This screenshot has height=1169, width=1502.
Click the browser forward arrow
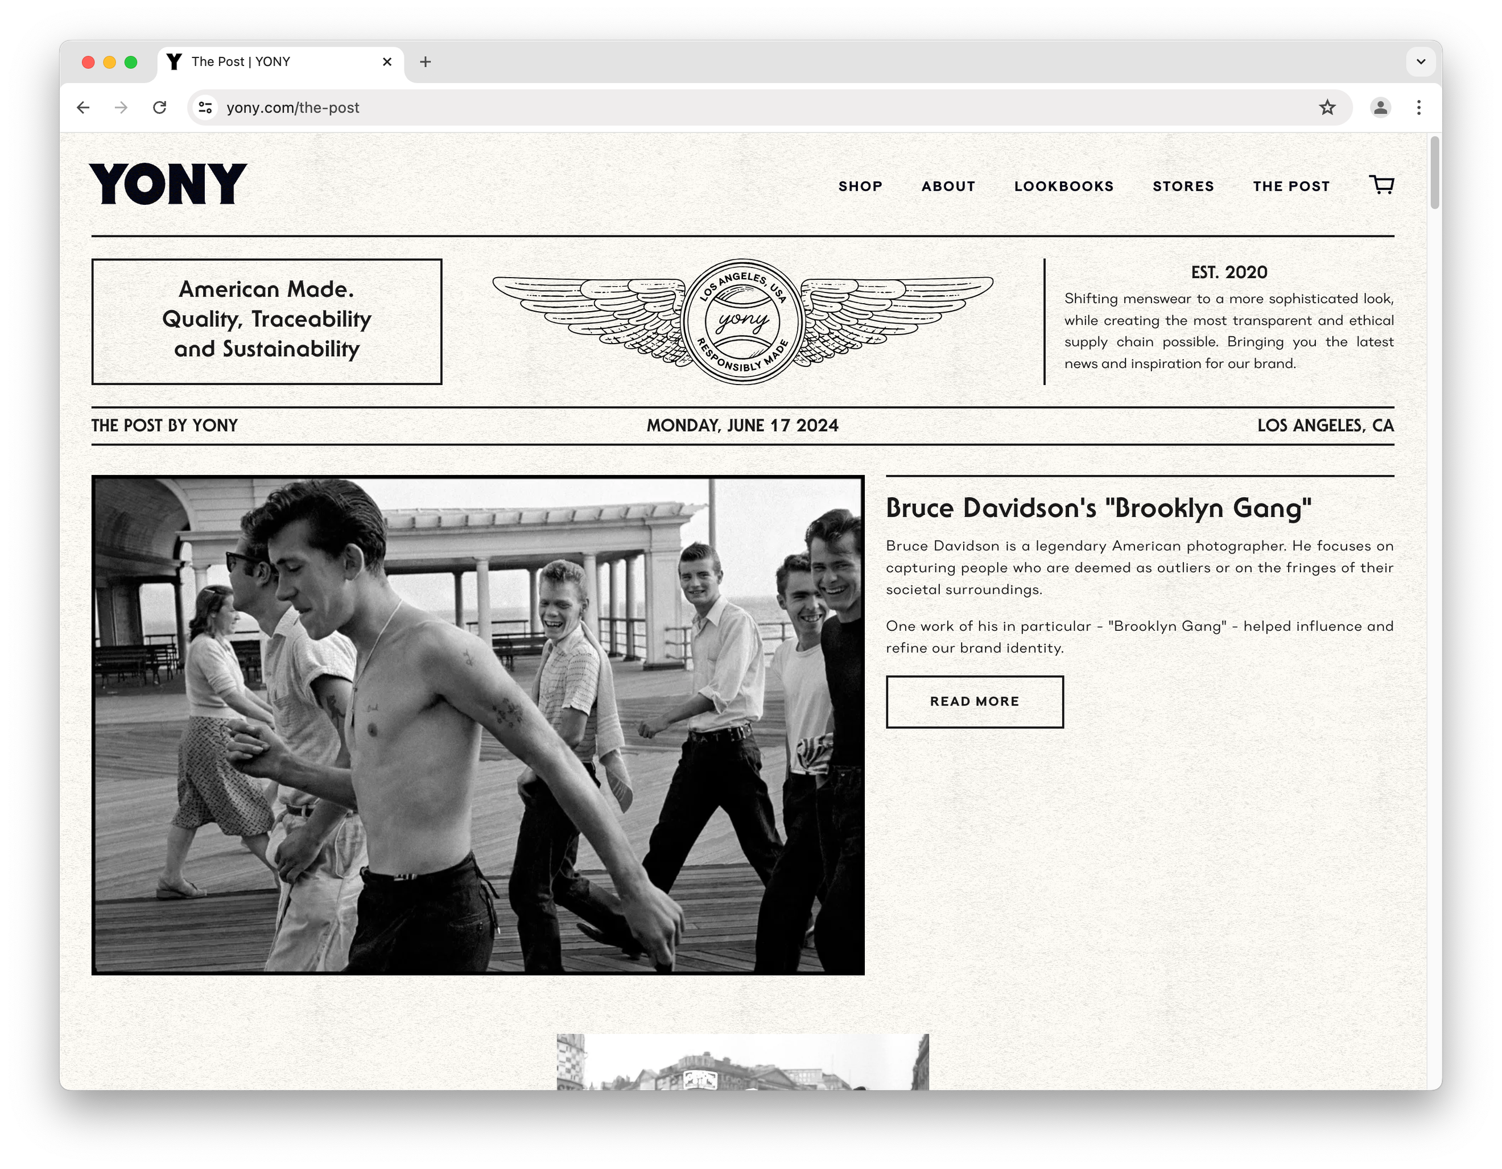[121, 108]
